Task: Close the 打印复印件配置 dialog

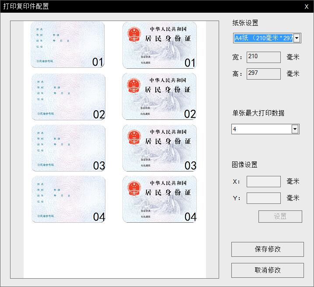Action: point(307,7)
